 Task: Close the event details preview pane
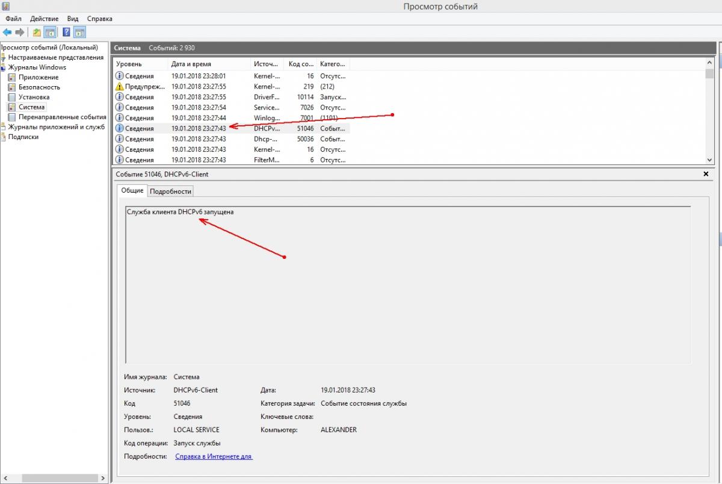(x=706, y=174)
